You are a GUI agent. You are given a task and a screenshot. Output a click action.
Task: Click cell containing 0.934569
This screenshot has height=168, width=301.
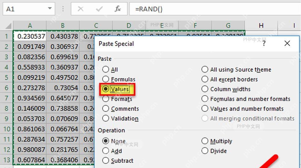pyautogui.click(x=30, y=98)
